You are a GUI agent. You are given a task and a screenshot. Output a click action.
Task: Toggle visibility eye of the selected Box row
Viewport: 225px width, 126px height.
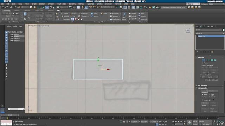click(x=11, y=36)
